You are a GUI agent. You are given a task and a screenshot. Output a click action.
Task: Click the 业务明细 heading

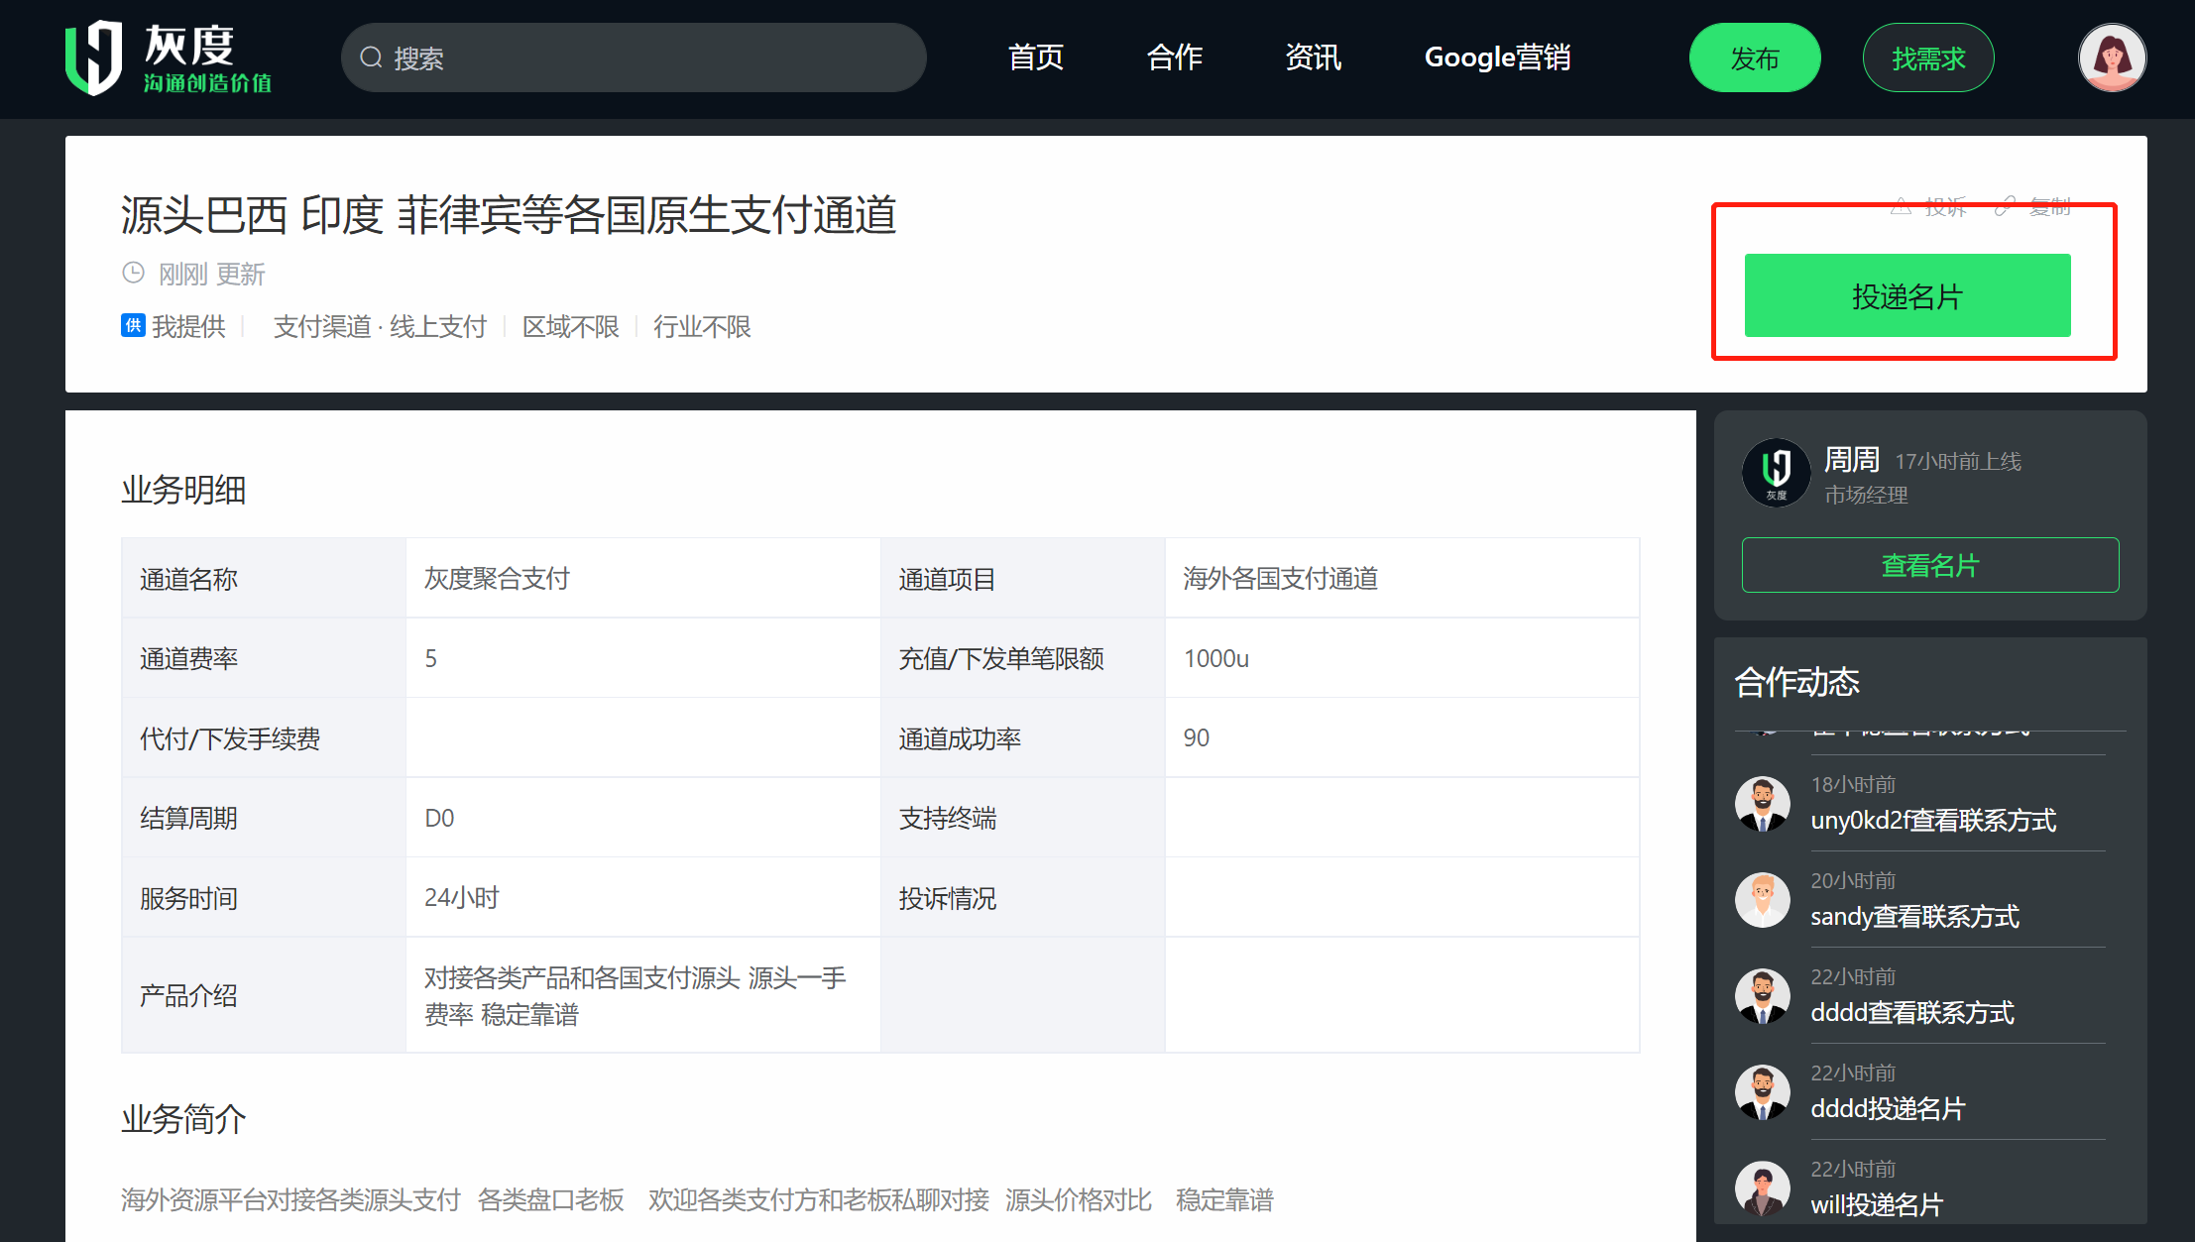pyautogui.click(x=183, y=490)
